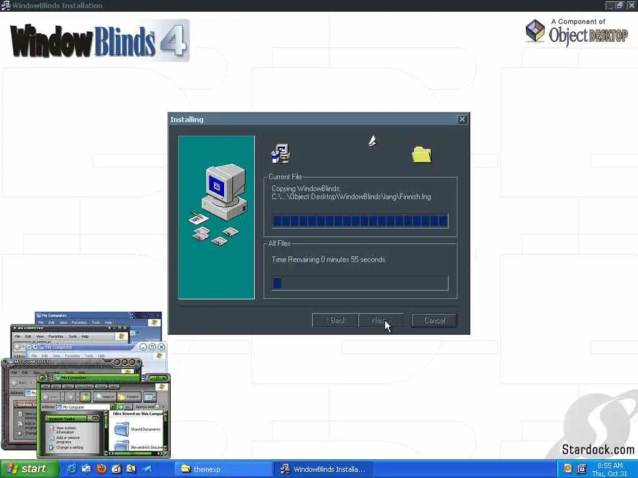Click the taskbar clock showing 8:55 AM
This screenshot has width=638, height=478.
610,466
